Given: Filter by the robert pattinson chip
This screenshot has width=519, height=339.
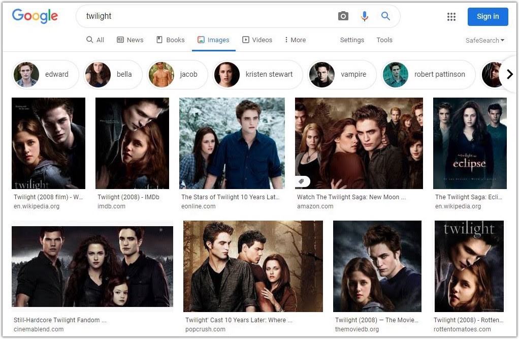Looking at the screenshot, I should tap(428, 74).
